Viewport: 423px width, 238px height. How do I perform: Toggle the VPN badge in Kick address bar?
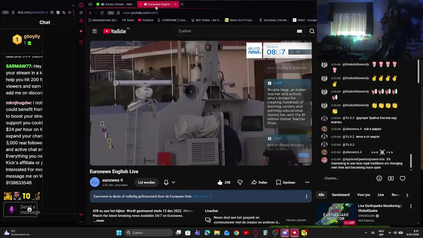click(5, 13)
